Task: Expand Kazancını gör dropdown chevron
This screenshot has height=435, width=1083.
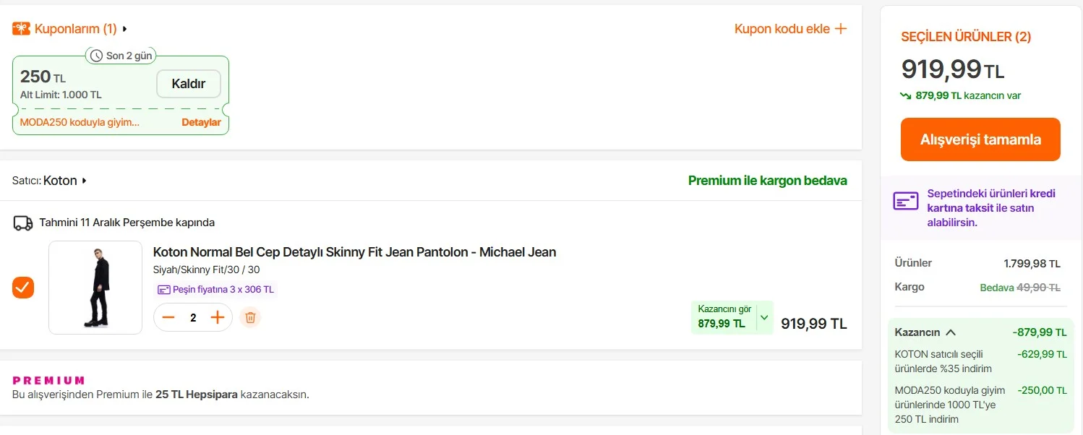Action: point(764,317)
